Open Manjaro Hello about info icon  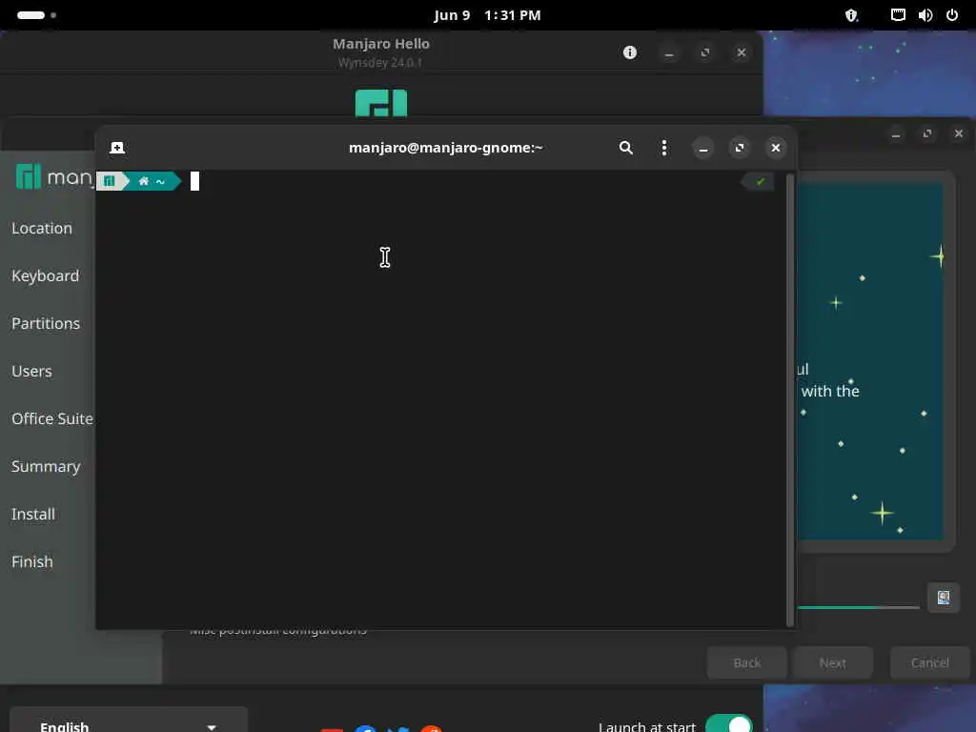pos(630,52)
